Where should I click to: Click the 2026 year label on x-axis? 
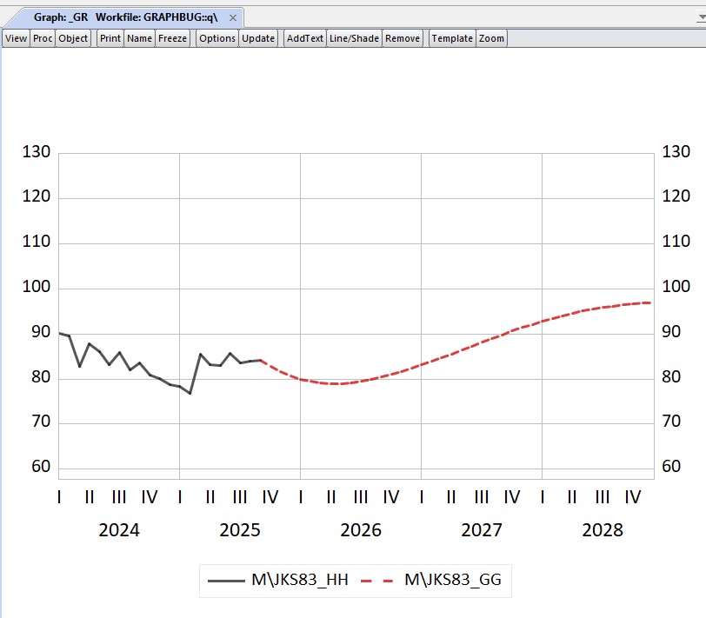click(361, 530)
